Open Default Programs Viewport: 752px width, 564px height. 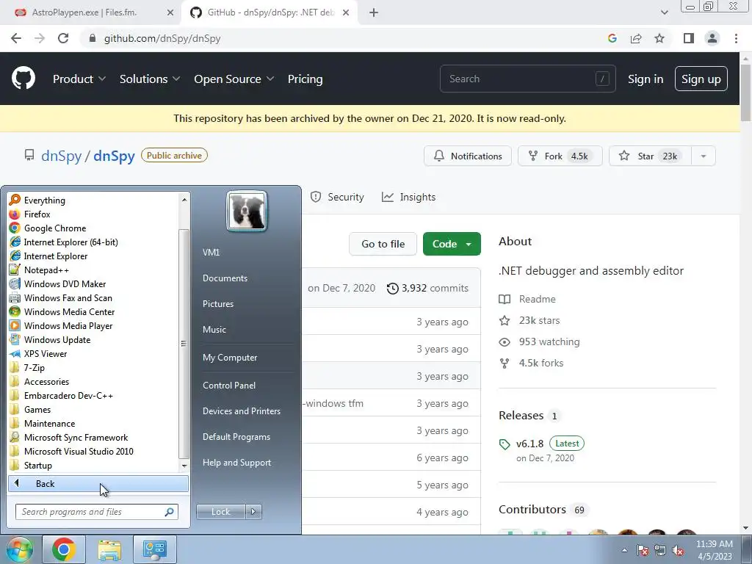[x=236, y=437]
